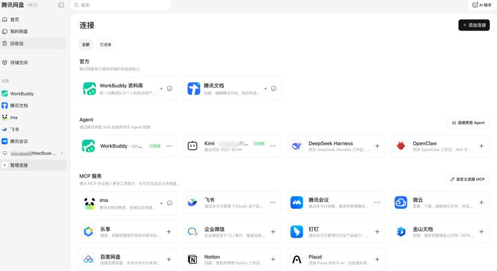The width and height of the screenshot is (497, 271).
Task: Open more options for 腾讯会议 card
Action: click(x=377, y=202)
